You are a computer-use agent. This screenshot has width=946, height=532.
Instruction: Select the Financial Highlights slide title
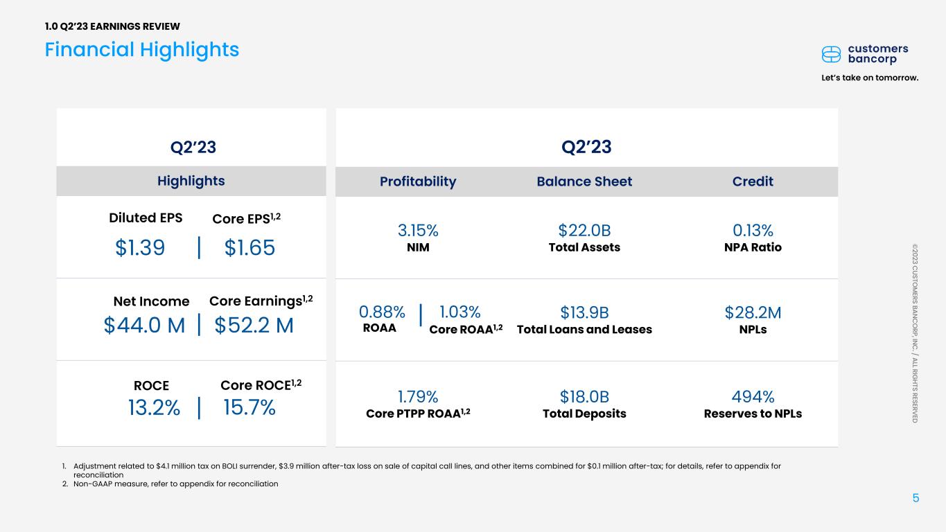pyautogui.click(x=142, y=50)
